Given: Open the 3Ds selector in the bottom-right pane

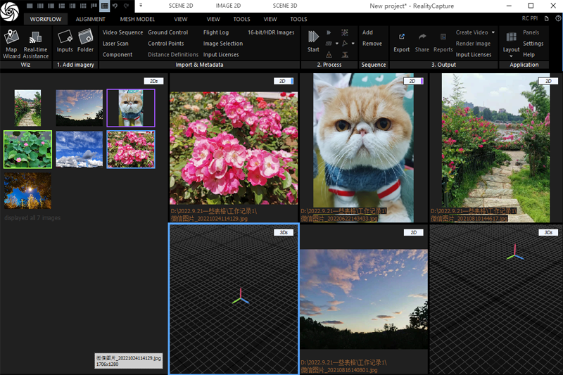Looking at the screenshot, I should coord(548,233).
